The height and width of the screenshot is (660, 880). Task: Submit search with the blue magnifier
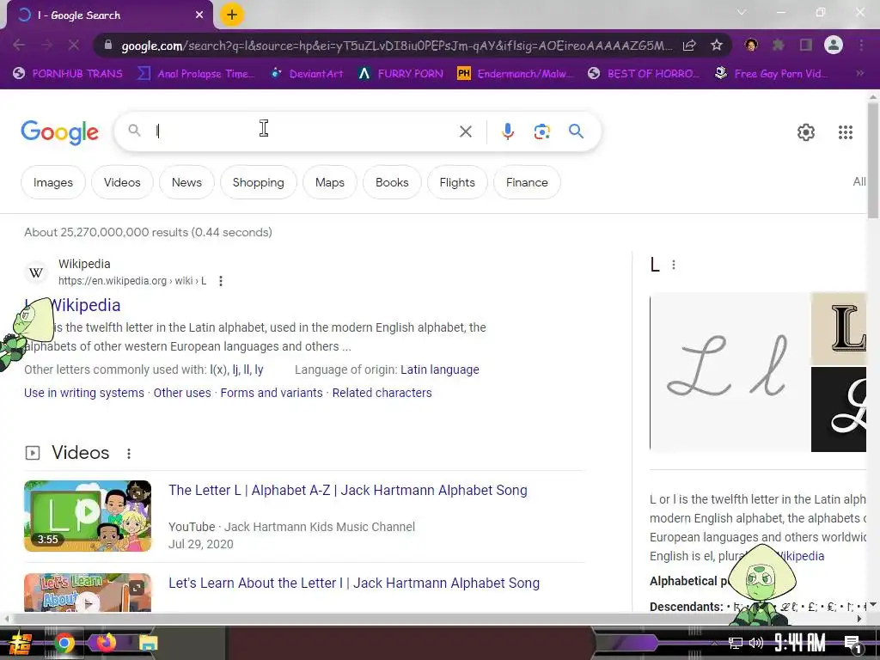tap(576, 131)
